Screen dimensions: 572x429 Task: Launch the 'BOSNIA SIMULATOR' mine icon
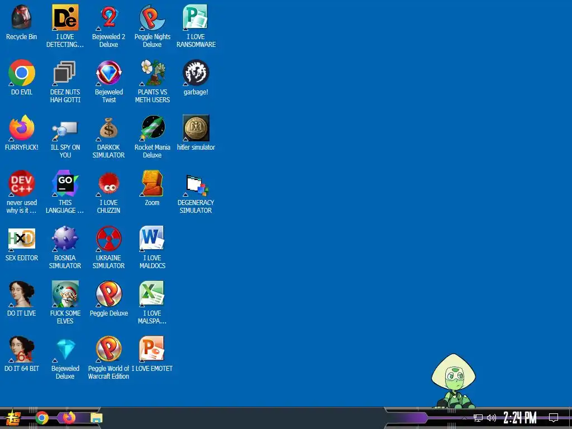coord(65,239)
